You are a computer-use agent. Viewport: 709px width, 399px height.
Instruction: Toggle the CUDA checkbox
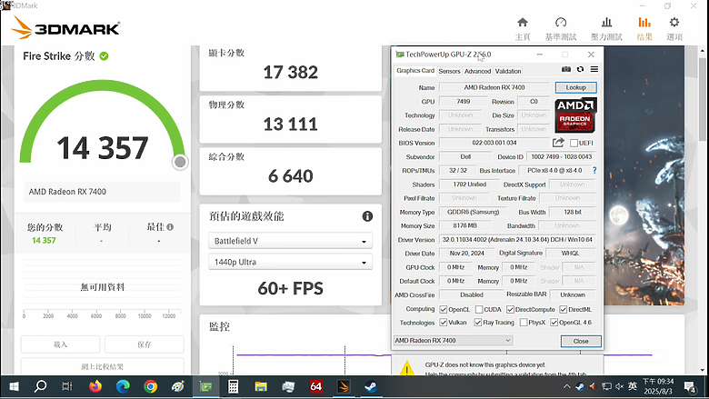479,310
